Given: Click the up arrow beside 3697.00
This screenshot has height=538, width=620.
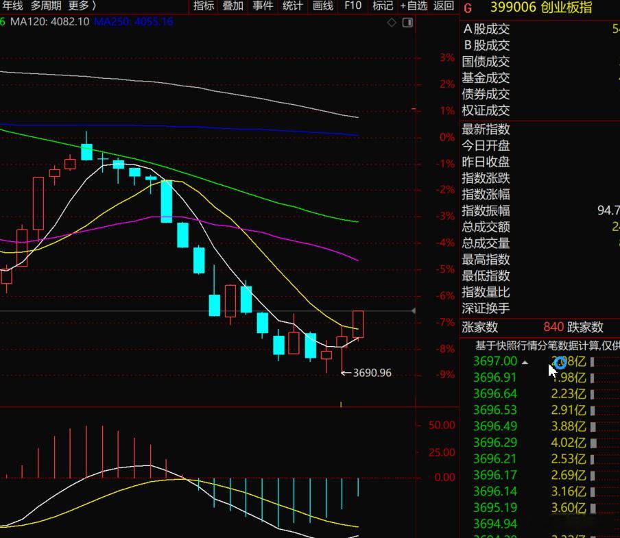Looking at the screenshot, I should click(525, 363).
